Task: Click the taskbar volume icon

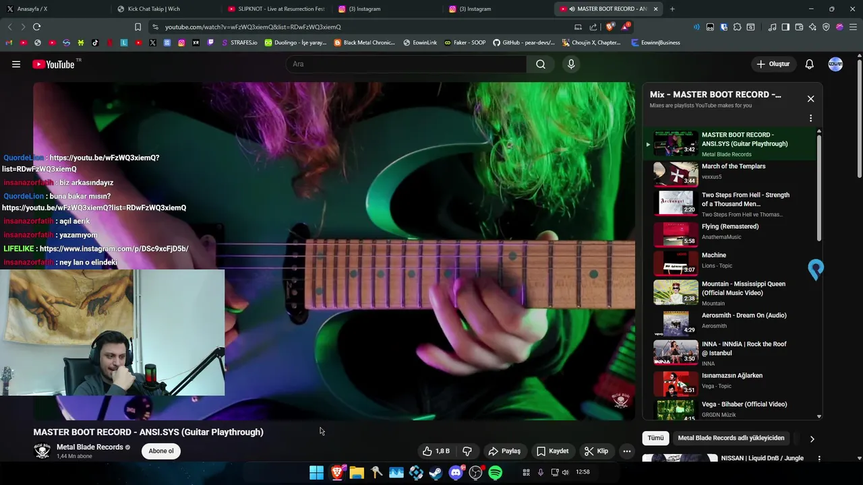Action: coord(565,472)
